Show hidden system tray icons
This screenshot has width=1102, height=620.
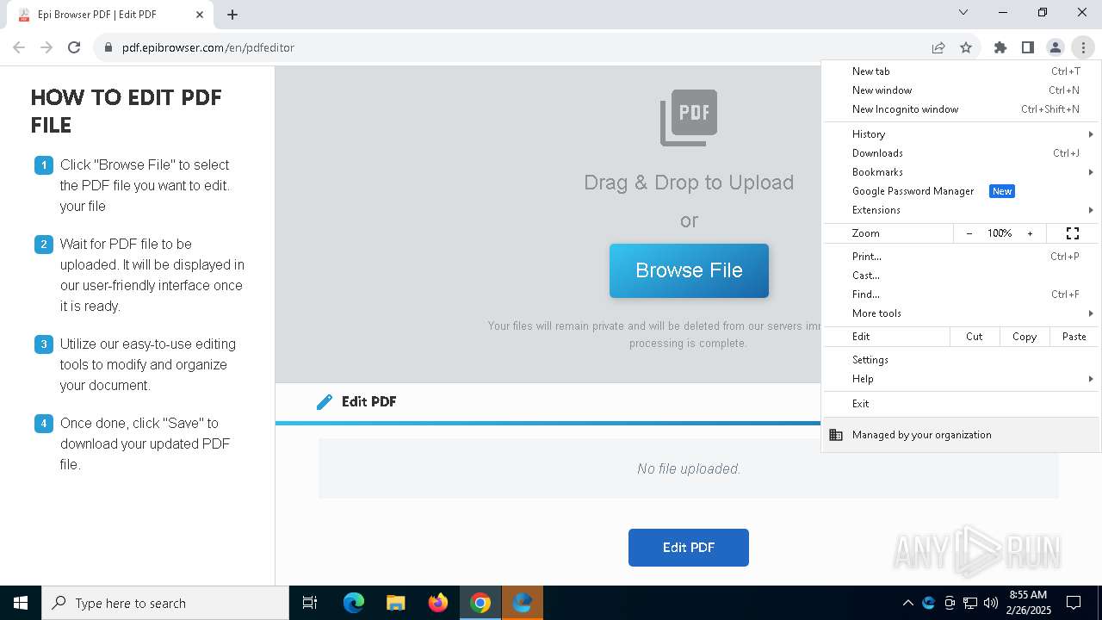(907, 603)
